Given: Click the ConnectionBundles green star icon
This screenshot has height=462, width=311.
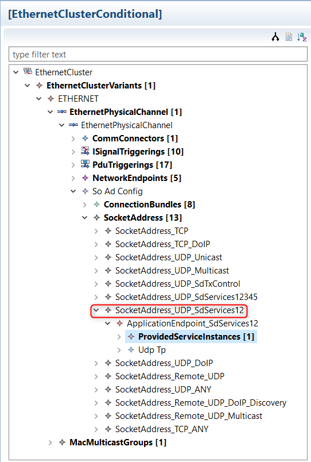Looking at the screenshot, I should tap(96, 204).
